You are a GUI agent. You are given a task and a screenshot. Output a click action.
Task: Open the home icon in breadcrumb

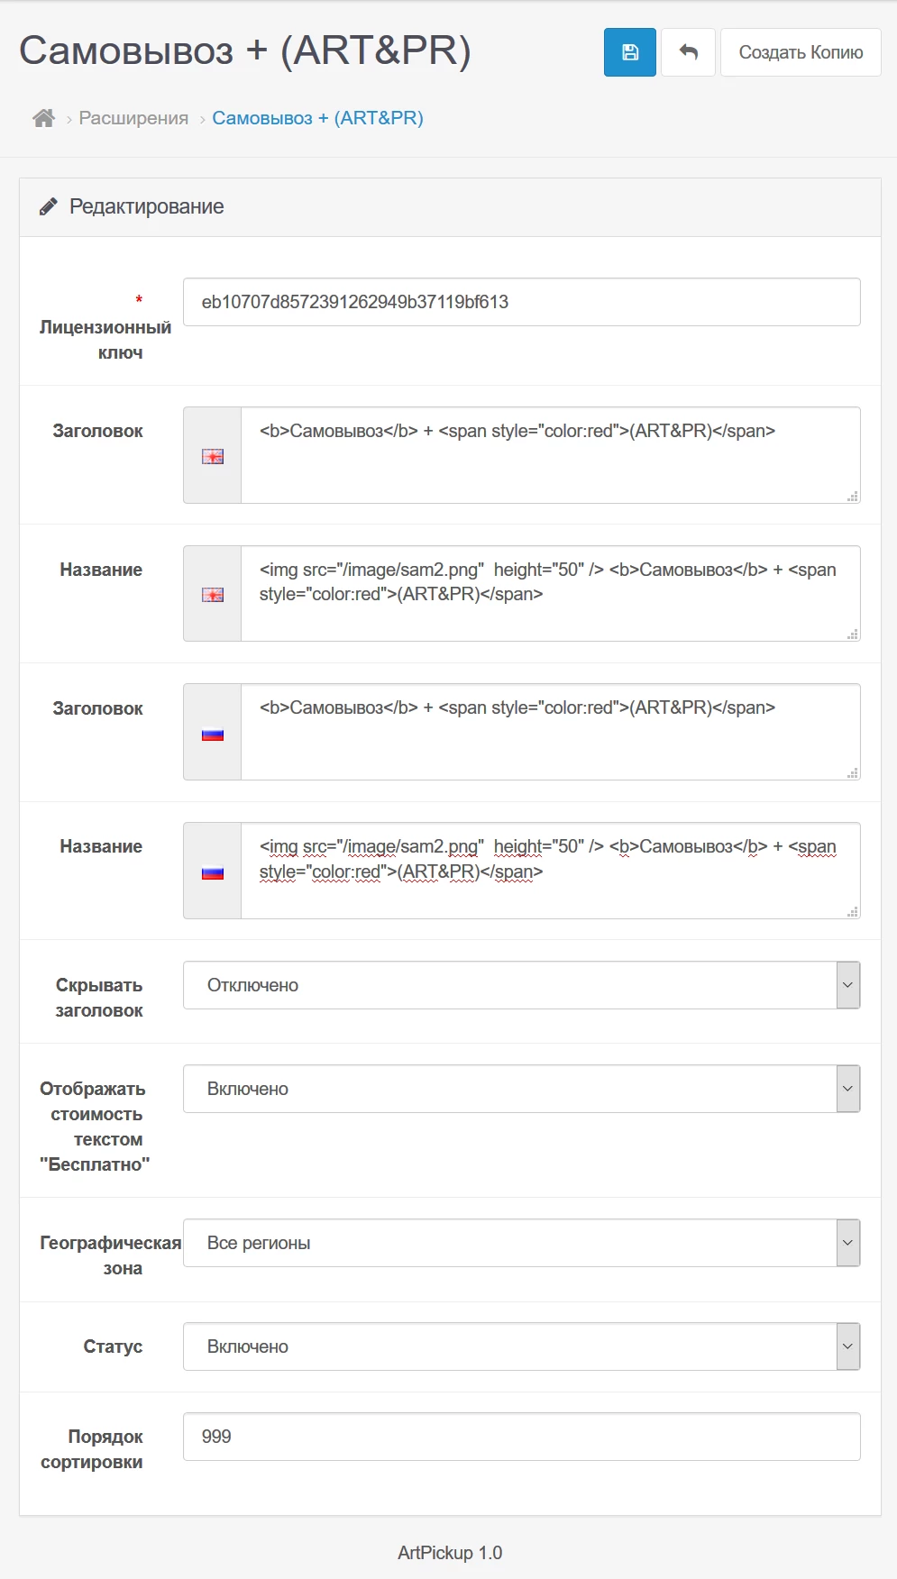(x=43, y=118)
